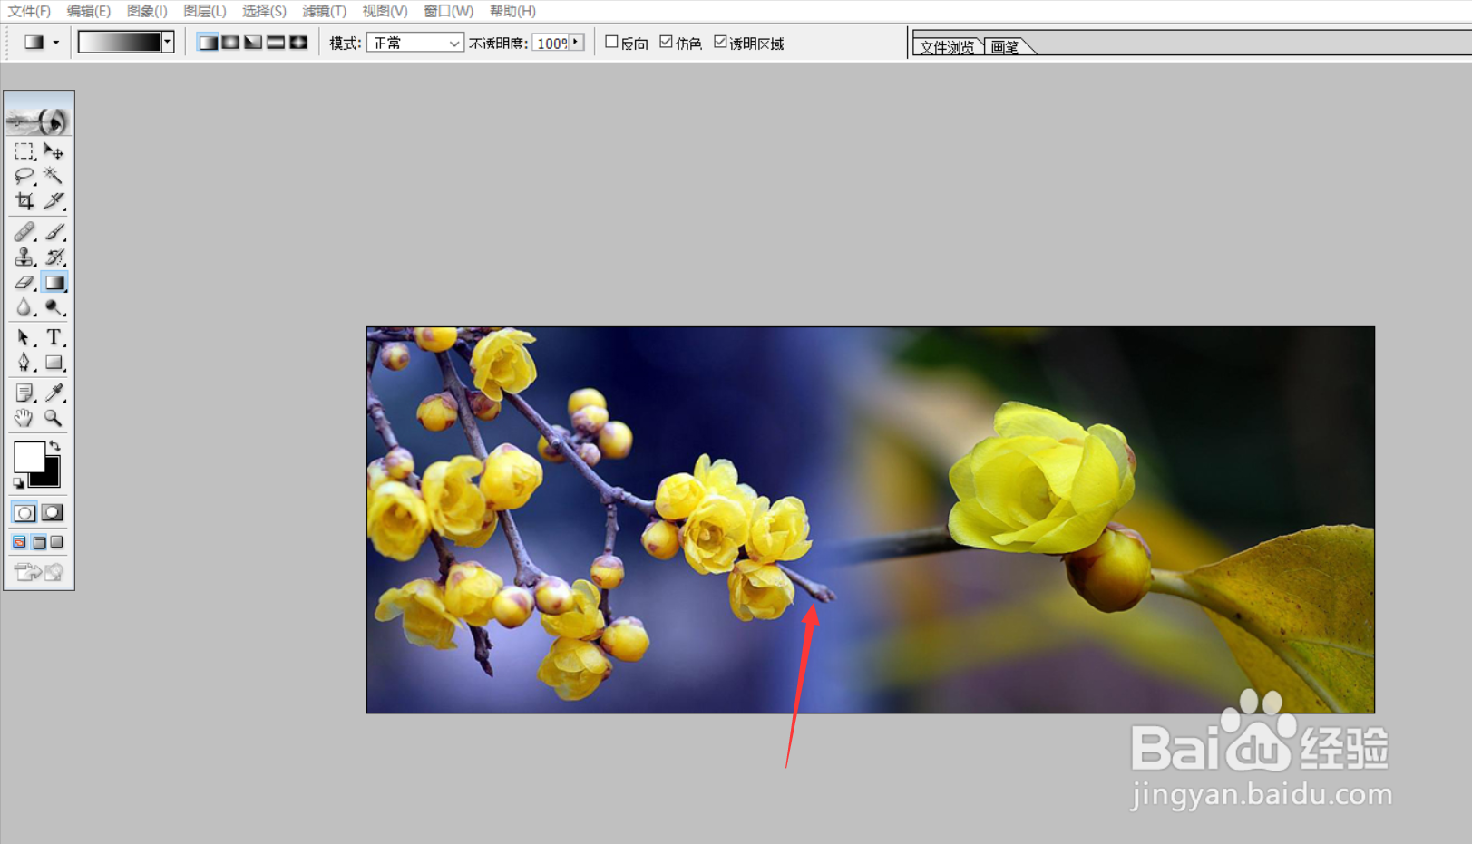Viewport: 1472px width, 844px height.
Task: Choose the Dodge tool
Action: click(54, 308)
